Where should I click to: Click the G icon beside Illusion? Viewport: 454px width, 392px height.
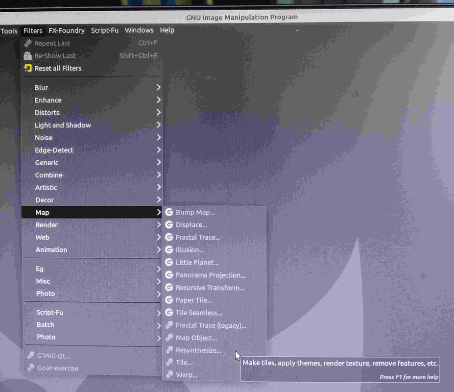click(x=169, y=249)
